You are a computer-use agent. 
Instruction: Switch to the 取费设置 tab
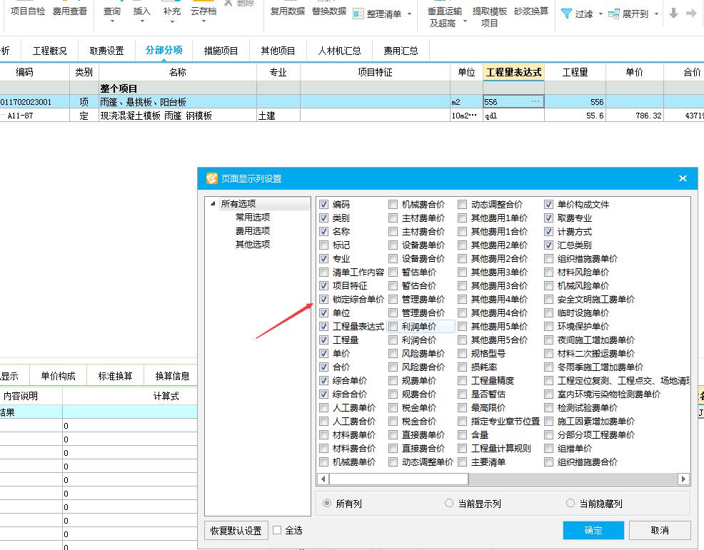[x=107, y=51]
